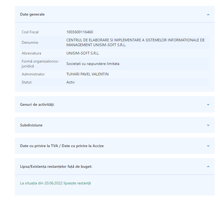
Task: Collapse Date generale section using chevron
Action: [x=208, y=14]
